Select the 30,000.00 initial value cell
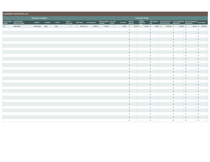This screenshot has height=162, width=210. (x=81, y=26)
